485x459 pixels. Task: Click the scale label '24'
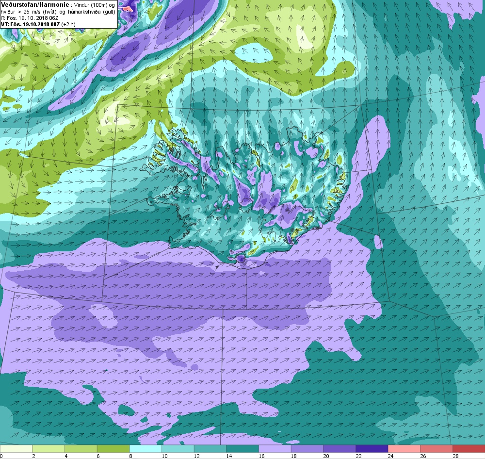[390, 456]
